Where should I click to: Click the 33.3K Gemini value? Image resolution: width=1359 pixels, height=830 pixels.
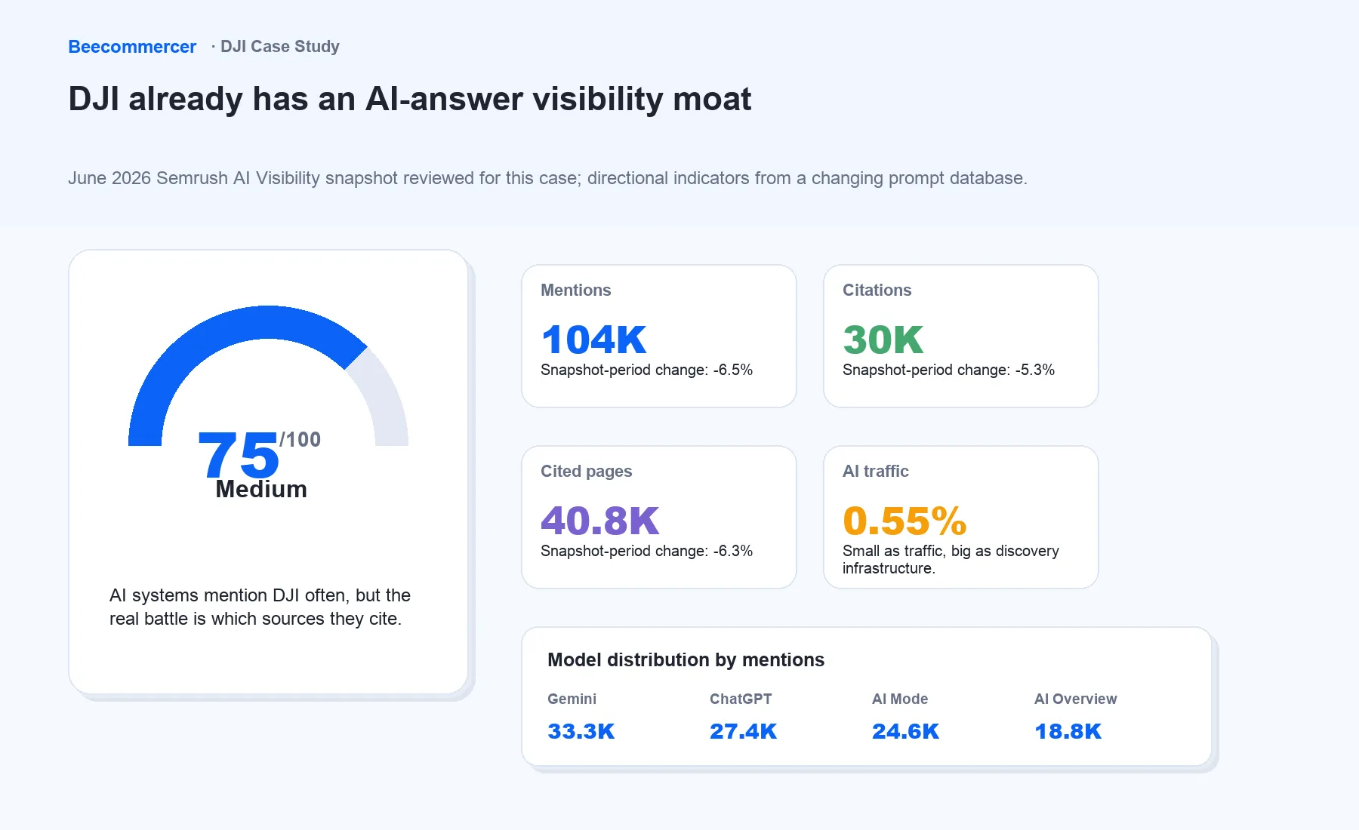click(x=581, y=731)
